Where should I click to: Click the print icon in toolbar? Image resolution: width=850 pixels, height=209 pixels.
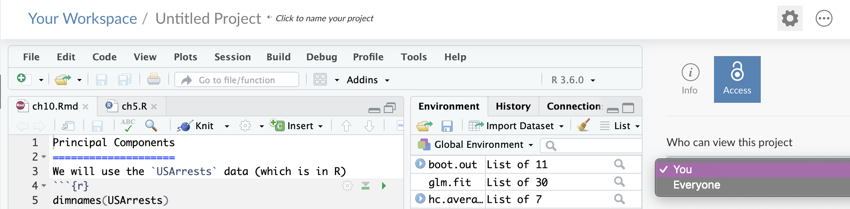point(153,79)
